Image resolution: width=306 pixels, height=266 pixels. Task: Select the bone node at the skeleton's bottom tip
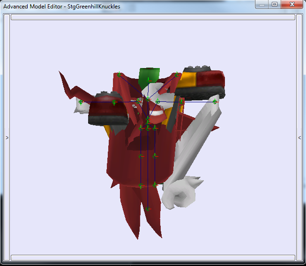point(148,209)
